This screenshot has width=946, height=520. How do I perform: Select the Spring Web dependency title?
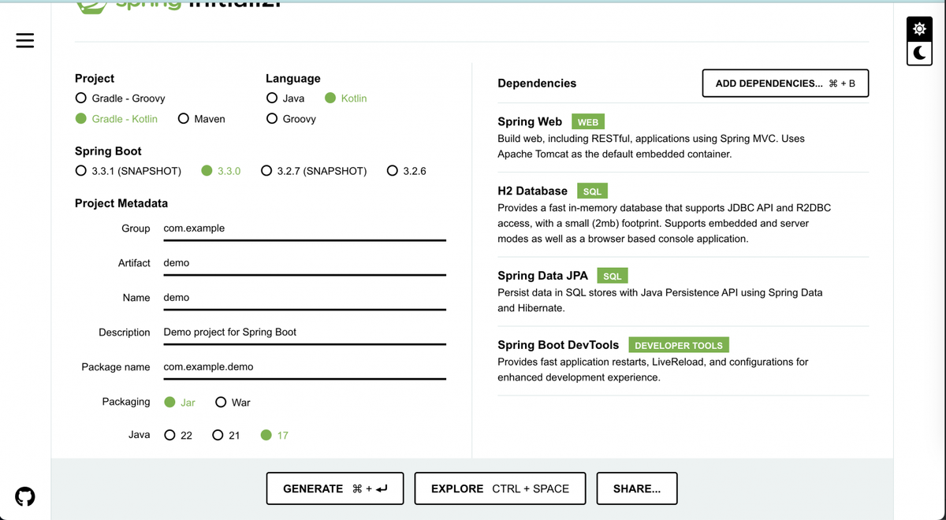pyautogui.click(x=530, y=121)
